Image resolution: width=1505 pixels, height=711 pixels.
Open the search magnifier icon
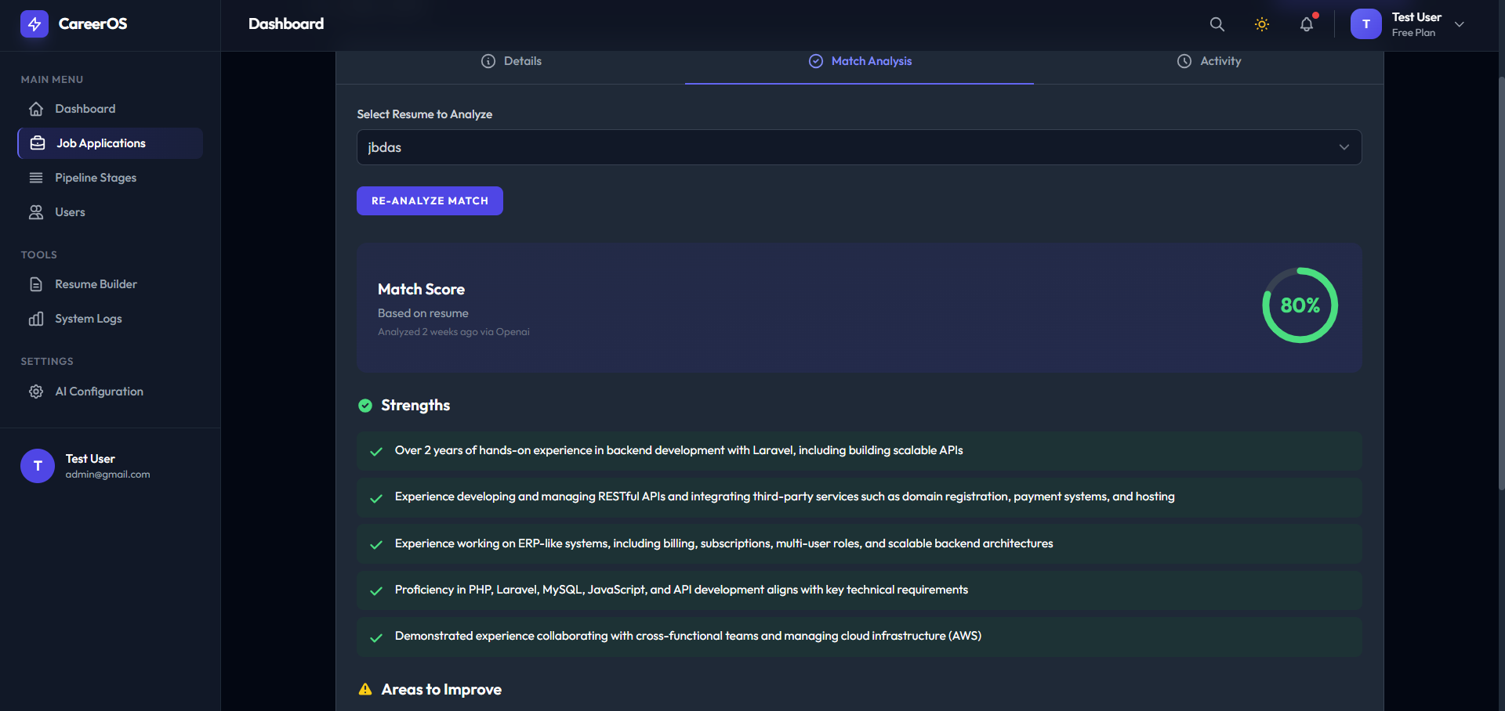[x=1217, y=24]
